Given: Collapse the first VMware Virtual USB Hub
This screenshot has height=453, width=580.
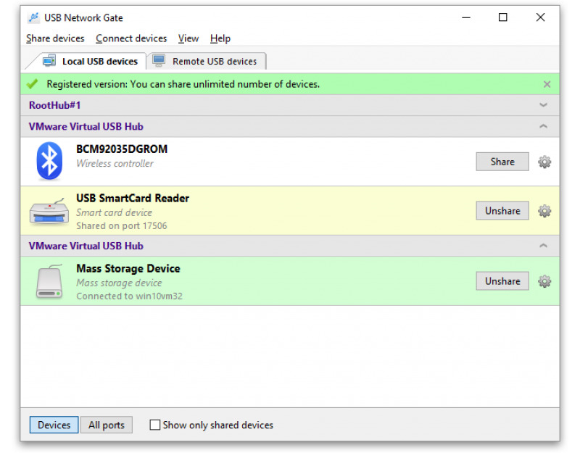Looking at the screenshot, I should point(543,126).
